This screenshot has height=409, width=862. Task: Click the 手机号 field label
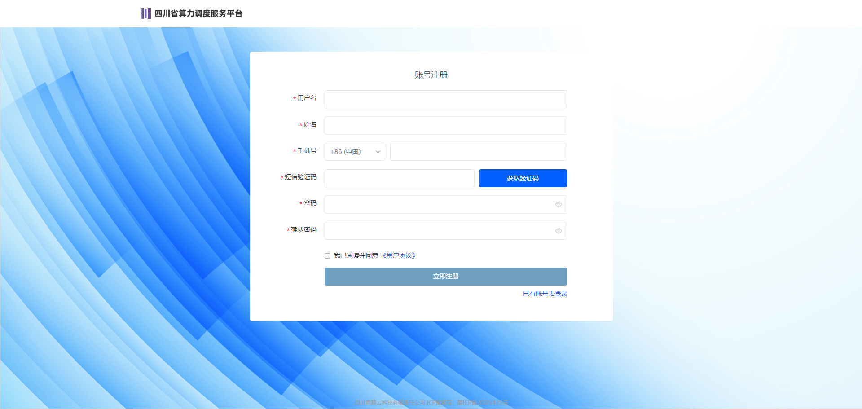(x=307, y=150)
